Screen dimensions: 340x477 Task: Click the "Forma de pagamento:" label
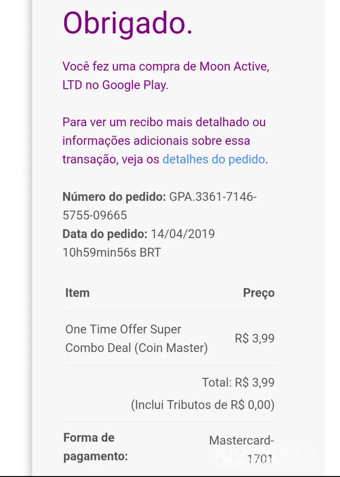pos(95,447)
